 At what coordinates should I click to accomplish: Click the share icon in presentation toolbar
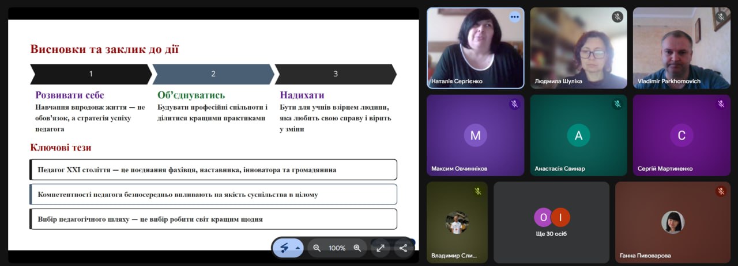click(x=403, y=248)
